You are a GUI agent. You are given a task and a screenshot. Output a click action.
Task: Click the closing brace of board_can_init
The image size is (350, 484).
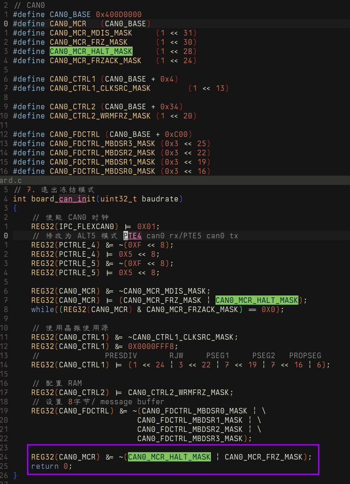[x=15, y=475]
